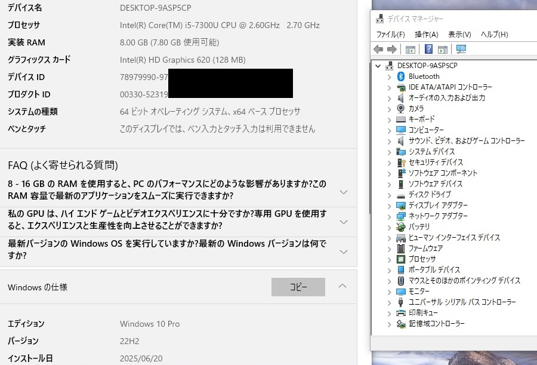Click the 2025/06/20 install date value

point(141,358)
